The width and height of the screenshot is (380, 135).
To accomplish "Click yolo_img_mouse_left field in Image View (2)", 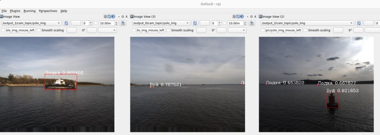I will coord(284,30).
